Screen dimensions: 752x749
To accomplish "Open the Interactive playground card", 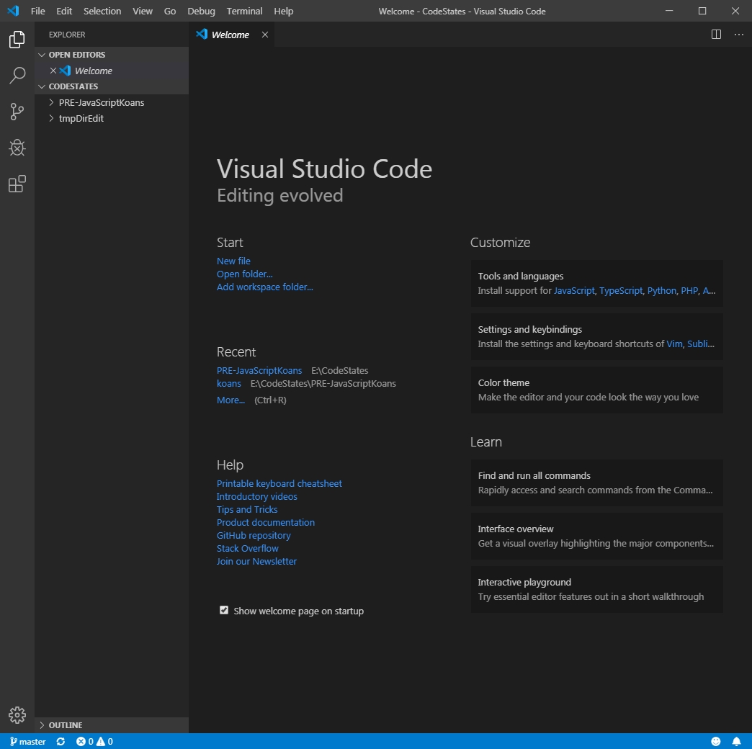I will pyautogui.click(x=596, y=589).
